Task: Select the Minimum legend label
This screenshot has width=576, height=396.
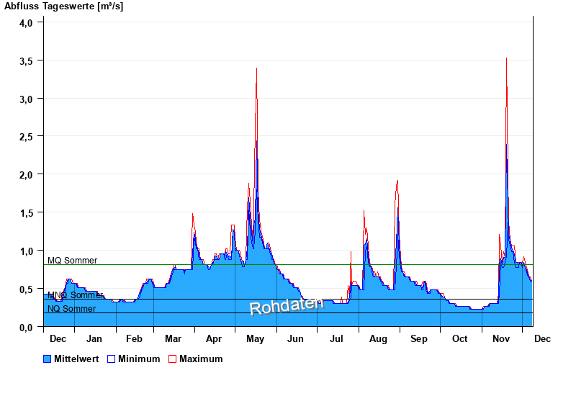Action: 139,359
